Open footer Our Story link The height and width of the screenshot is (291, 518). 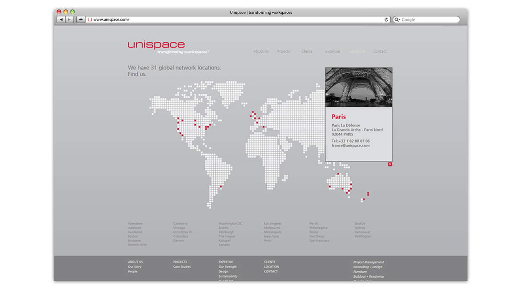[135, 266]
